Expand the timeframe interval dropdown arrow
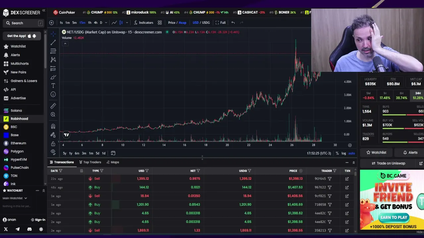 click(106, 22)
